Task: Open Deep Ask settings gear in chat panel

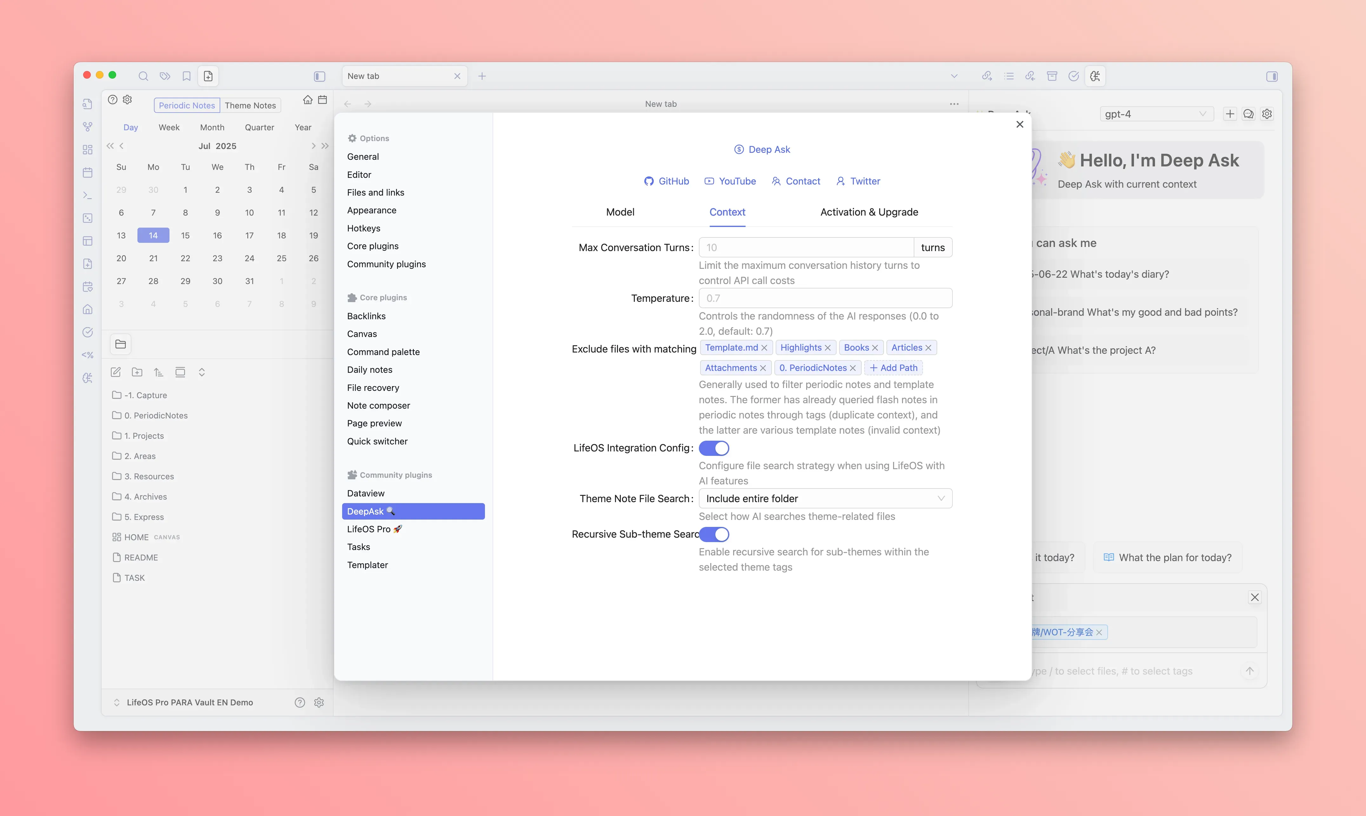Action: [x=1267, y=114]
